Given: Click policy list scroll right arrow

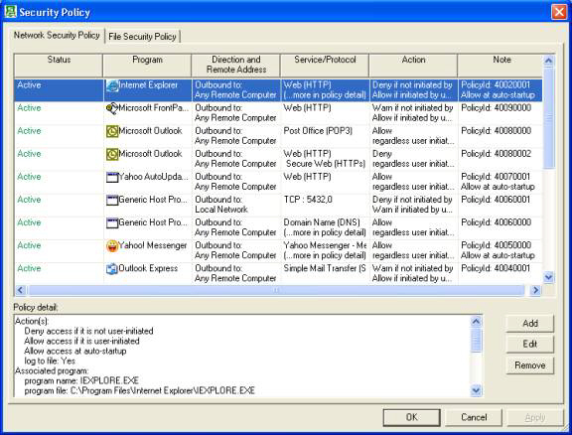Looking at the screenshot, I should [x=535, y=290].
